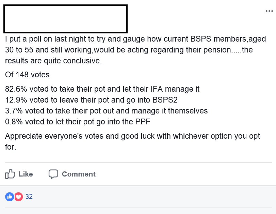Click the blue like reaction badge
276x214 pixels.
[x=10, y=197]
